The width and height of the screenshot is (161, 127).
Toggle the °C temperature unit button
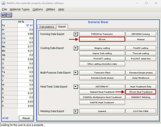click(10, 15)
